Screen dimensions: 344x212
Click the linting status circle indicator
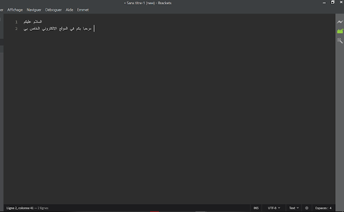[x=307, y=208]
